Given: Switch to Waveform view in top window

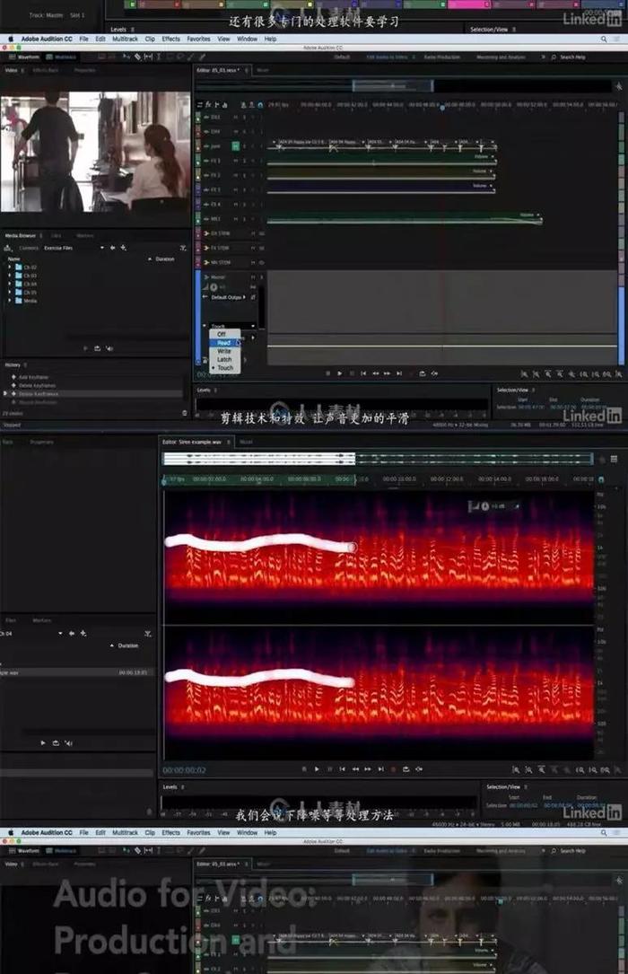Looking at the screenshot, I should point(24,57).
